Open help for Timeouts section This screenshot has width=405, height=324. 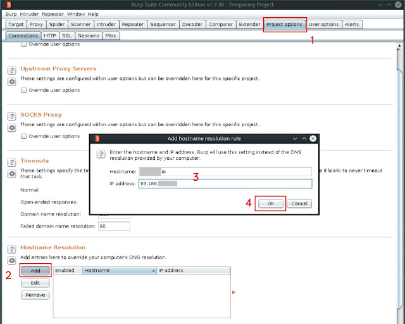pyautogui.click(x=11, y=162)
